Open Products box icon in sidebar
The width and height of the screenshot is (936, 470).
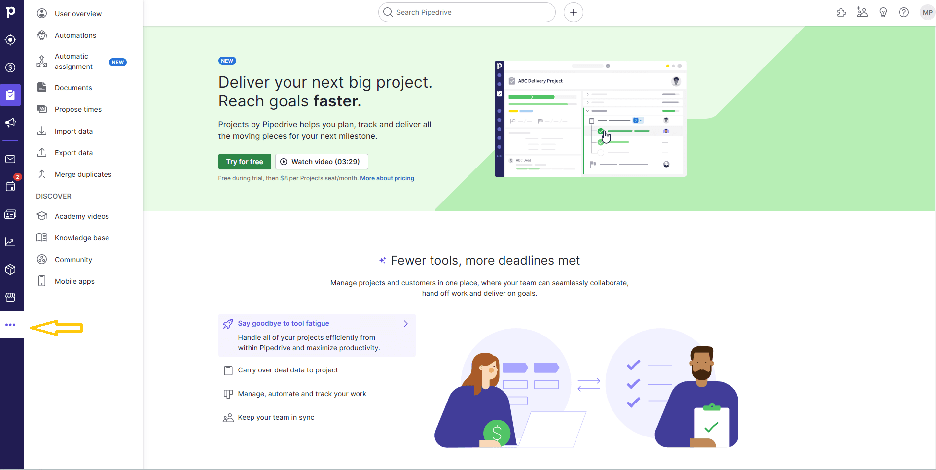click(10, 269)
